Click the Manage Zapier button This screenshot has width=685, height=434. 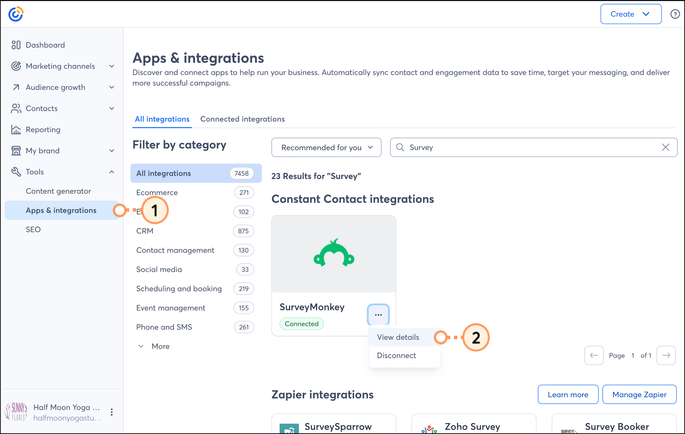(x=639, y=395)
